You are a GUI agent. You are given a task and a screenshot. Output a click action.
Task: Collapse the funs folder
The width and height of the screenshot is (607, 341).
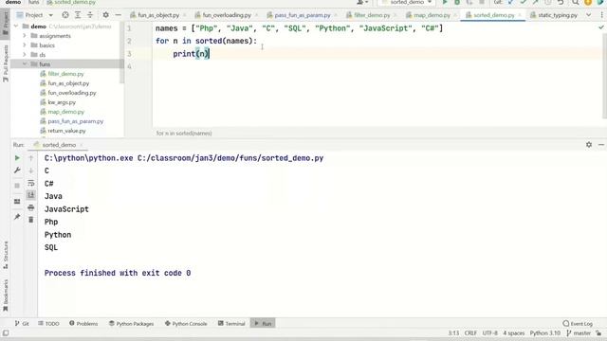[25, 64]
